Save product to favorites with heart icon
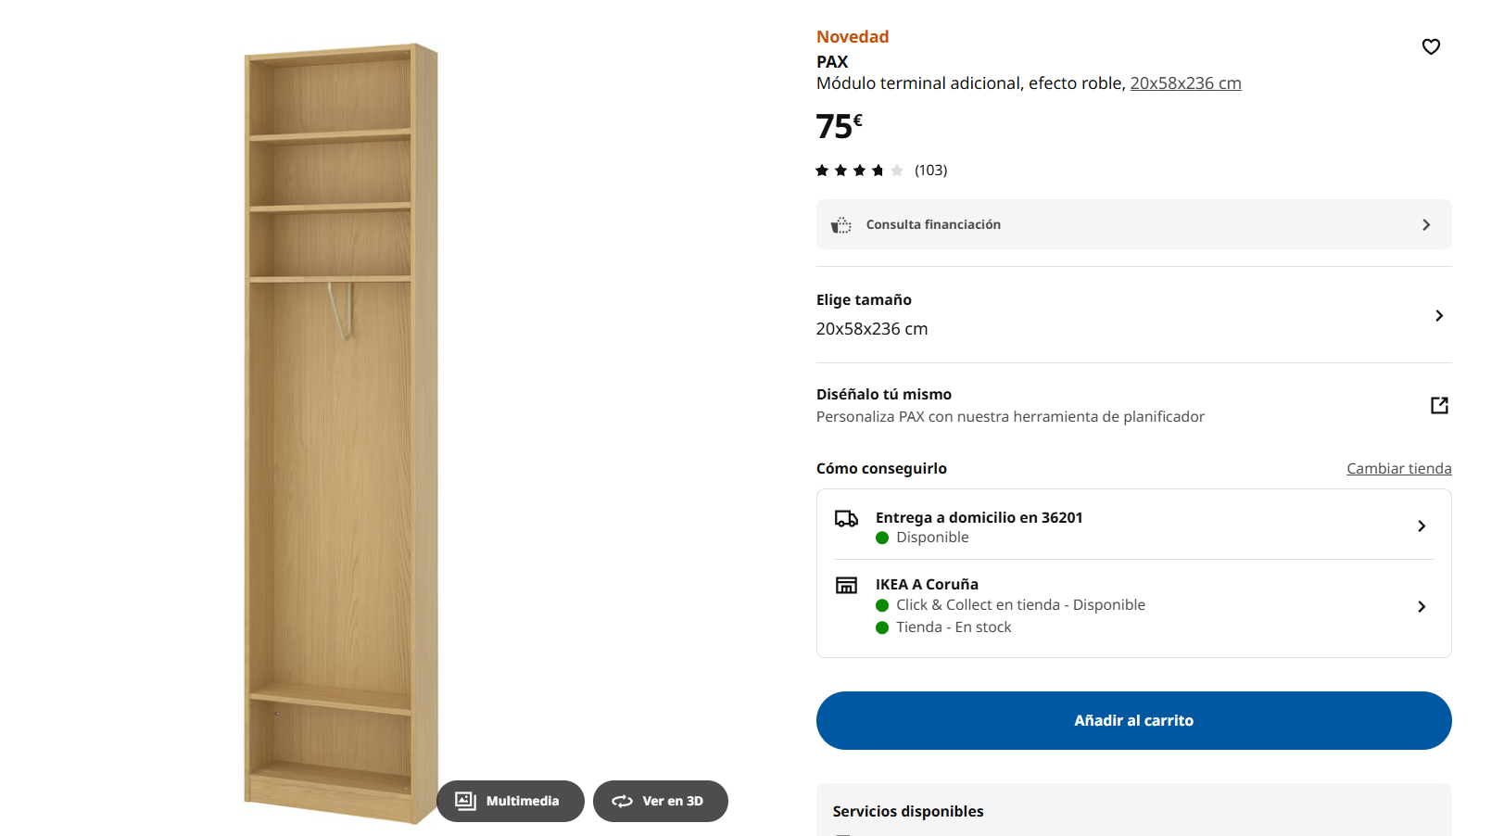The width and height of the screenshot is (1491, 836). tap(1431, 46)
